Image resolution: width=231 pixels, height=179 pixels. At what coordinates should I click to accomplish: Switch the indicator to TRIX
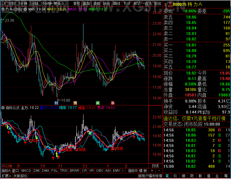tap(64, 171)
